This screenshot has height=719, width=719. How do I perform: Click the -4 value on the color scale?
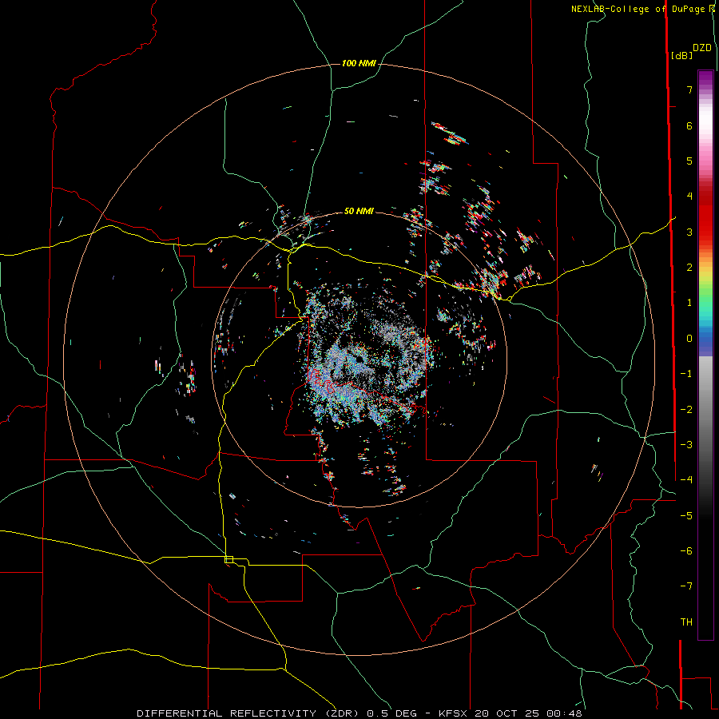(686, 480)
